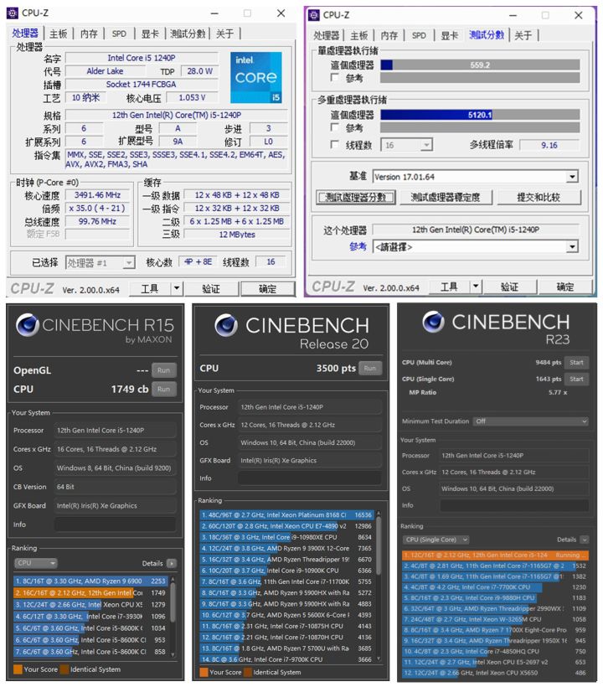Image resolution: width=603 pixels, height=687 pixels.
Task: Open Minimum Test Duration dropdown in R23
Action: pos(530,421)
